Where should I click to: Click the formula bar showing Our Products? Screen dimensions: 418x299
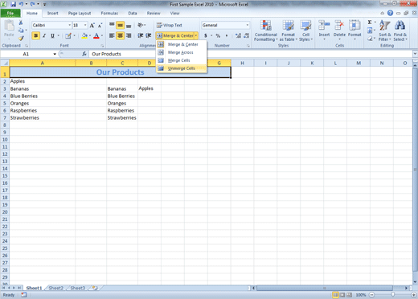250,54
